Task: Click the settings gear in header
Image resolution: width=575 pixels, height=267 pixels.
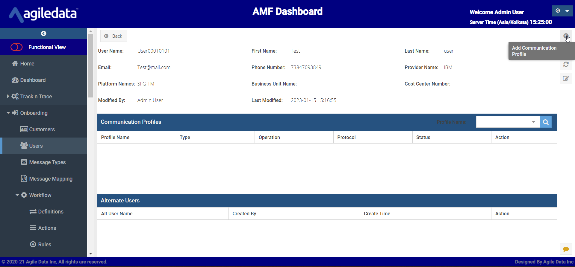Action: (558, 11)
